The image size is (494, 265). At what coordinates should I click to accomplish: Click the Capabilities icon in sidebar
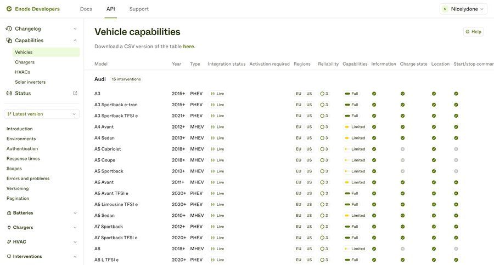[9, 41]
